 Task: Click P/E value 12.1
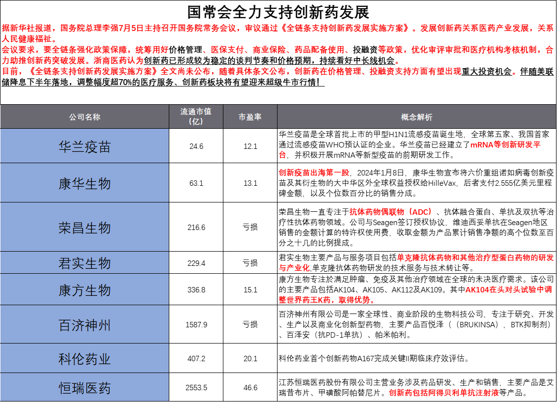[x=250, y=146]
